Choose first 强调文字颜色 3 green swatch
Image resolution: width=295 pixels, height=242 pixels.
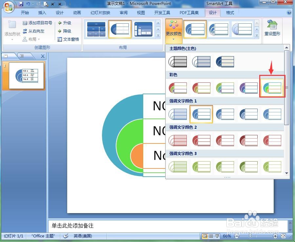[x=178, y=167]
